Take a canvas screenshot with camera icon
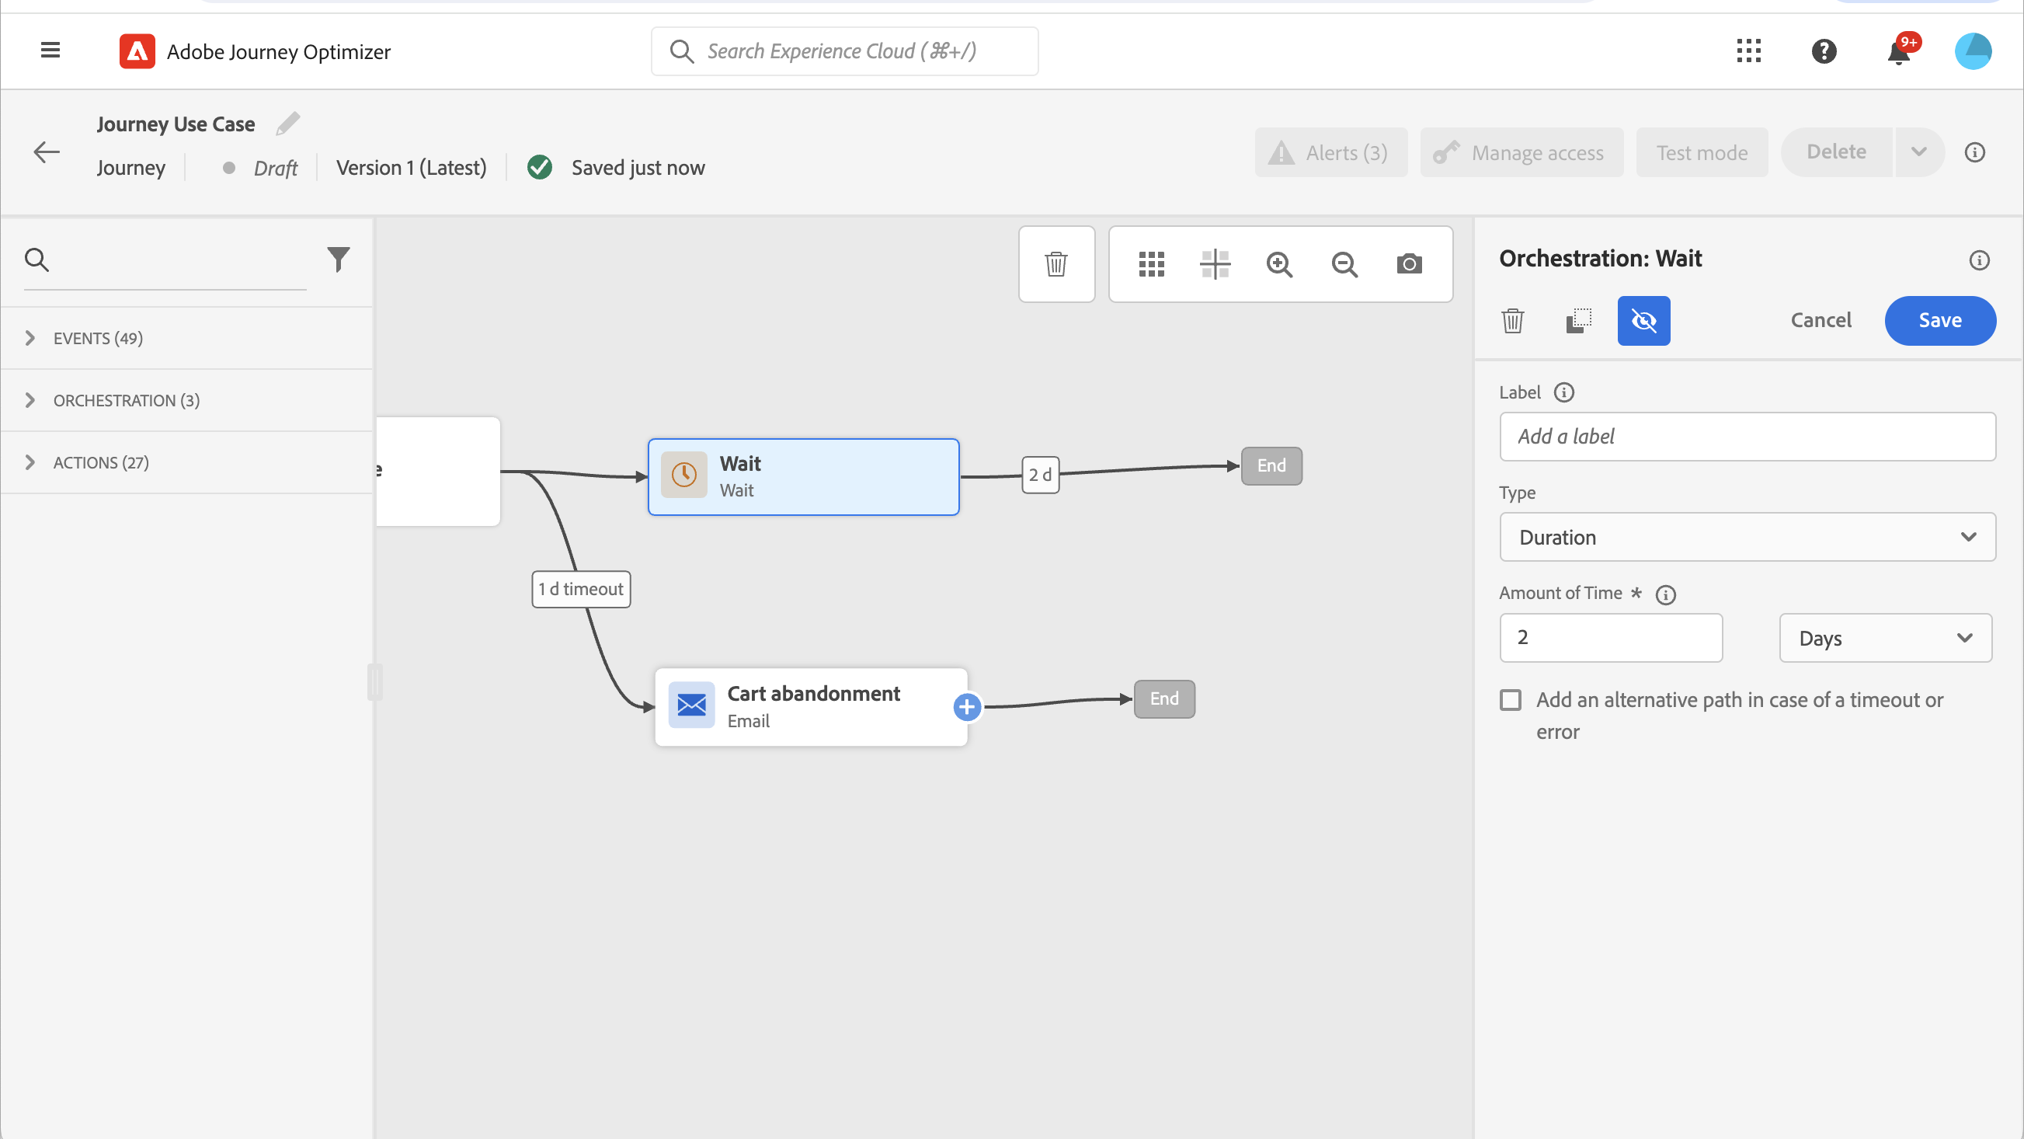 [x=1409, y=264]
